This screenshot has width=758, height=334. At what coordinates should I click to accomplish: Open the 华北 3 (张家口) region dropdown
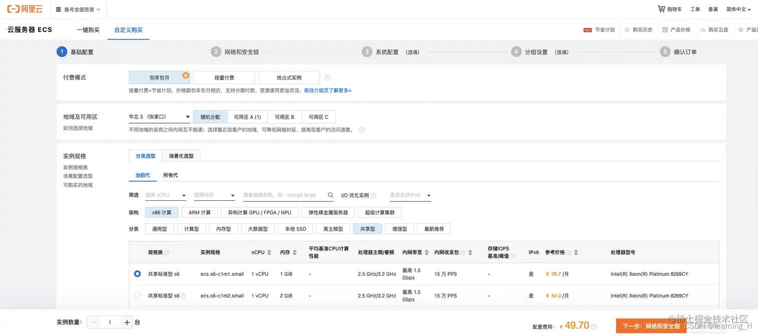pyautogui.click(x=159, y=117)
